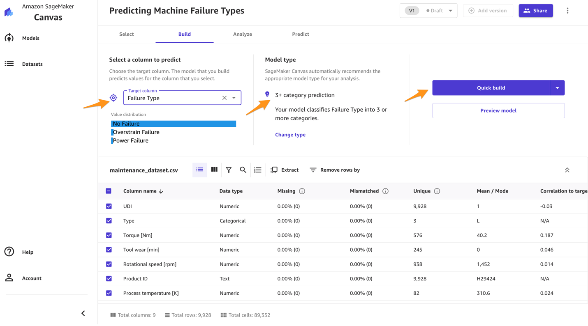This screenshot has width=588, height=326.
Task: Switch to the Analyze tab
Action: click(243, 34)
